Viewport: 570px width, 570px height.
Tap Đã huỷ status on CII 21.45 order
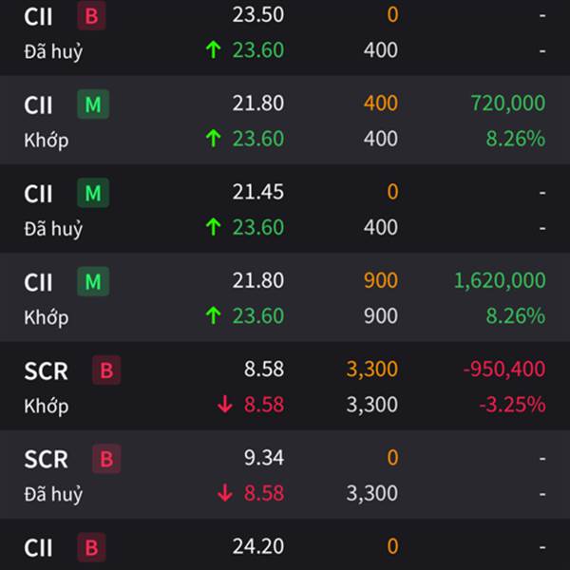pos(53,229)
